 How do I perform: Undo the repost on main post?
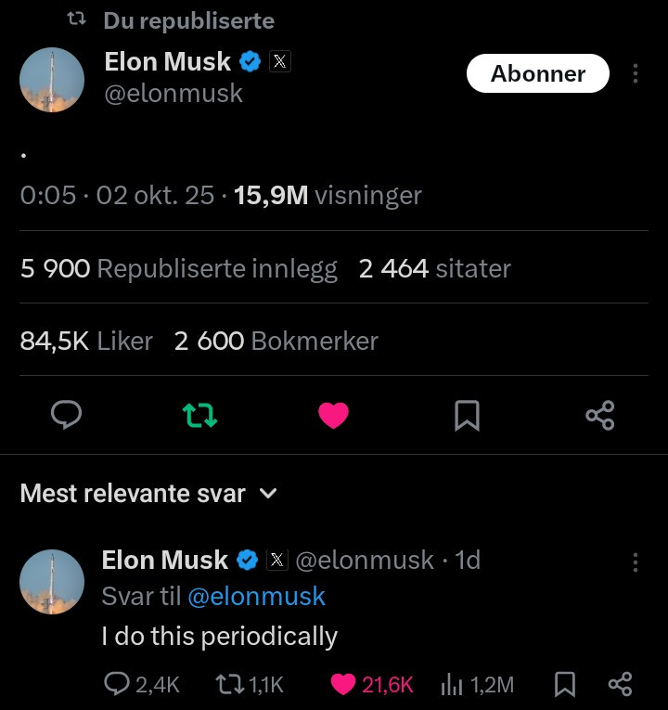(x=200, y=415)
